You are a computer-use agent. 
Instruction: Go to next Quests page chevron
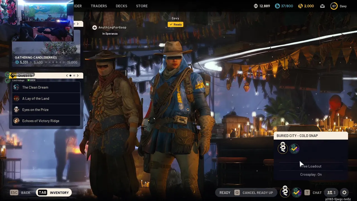(x=78, y=75)
